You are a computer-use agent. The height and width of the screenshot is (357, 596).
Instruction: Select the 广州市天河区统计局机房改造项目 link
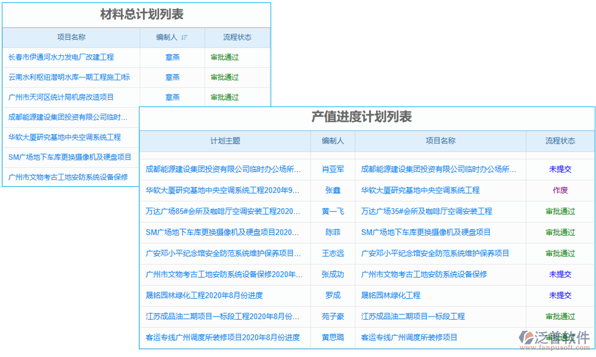point(60,97)
